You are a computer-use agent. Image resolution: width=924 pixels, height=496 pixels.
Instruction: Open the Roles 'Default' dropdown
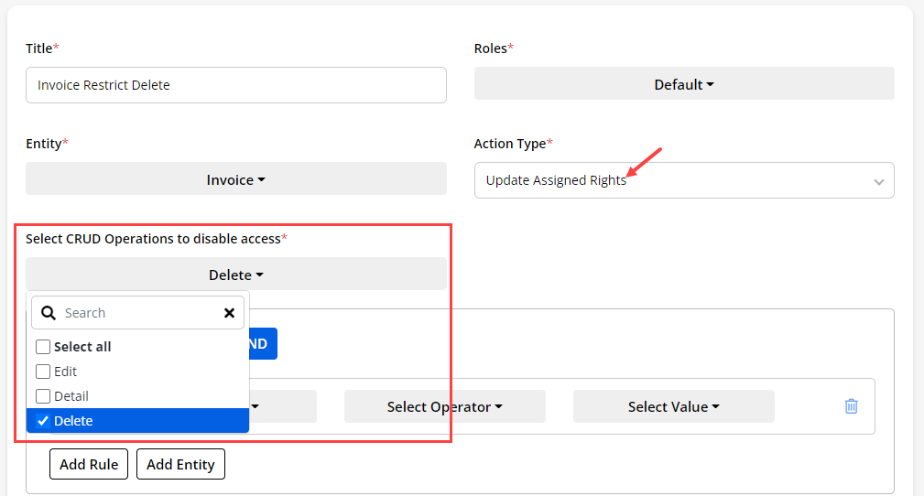point(683,84)
